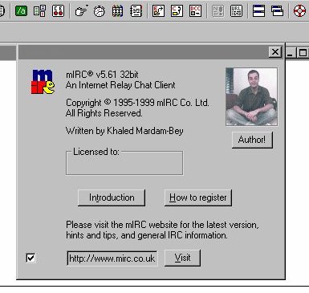Tile windows using the toolbar icon

click(x=258, y=10)
